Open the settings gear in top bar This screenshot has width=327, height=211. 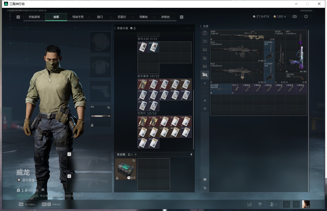pyautogui.click(x=306, y=17)
